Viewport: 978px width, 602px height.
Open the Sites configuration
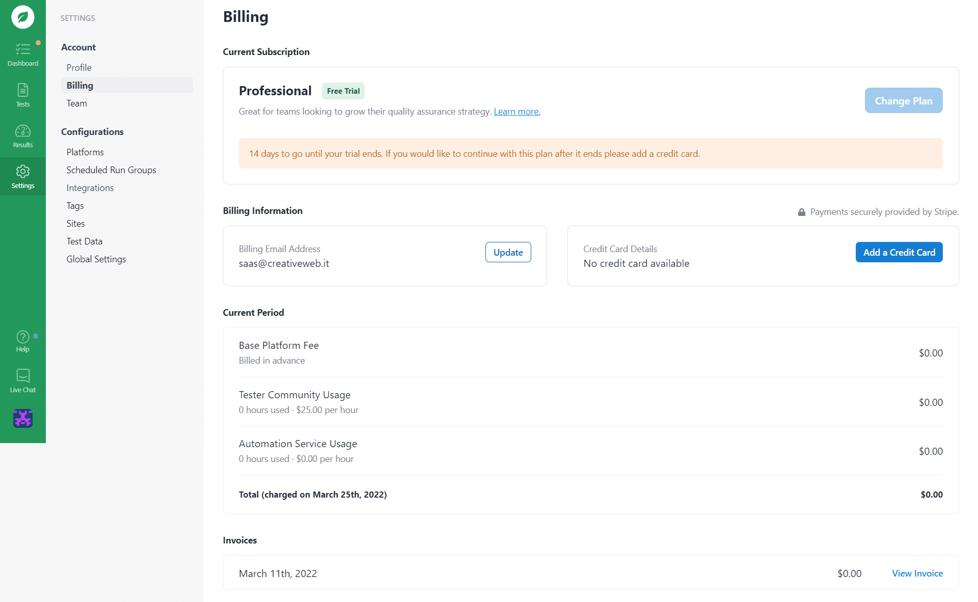[x=75, y=223]
